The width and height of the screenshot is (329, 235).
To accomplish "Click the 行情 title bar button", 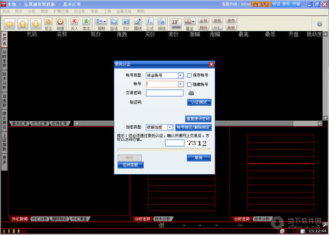I will click(296, 4).
